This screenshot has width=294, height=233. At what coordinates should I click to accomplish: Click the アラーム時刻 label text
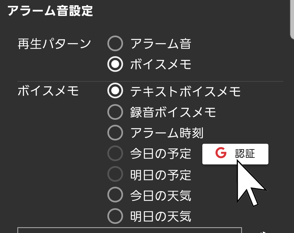(x=167, y=133)
